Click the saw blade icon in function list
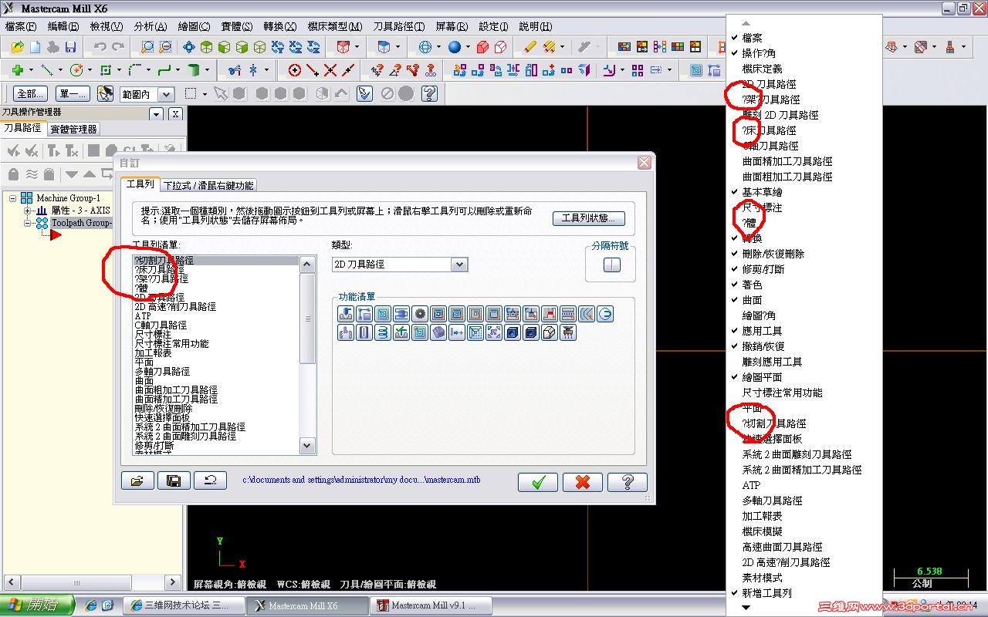This screenshot has height=617, width=988. click(x=420, y=314)
